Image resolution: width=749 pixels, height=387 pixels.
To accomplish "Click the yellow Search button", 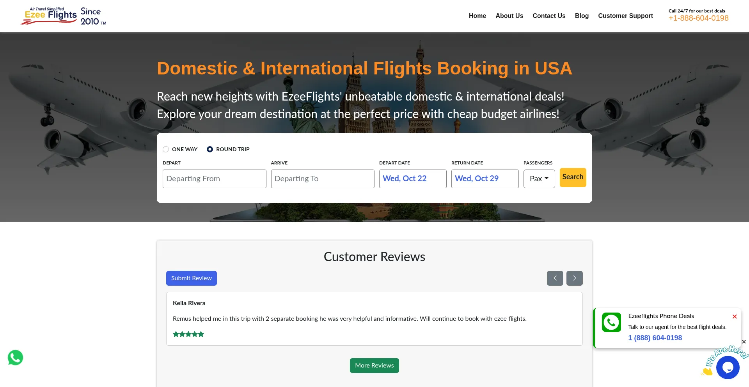I will (573, 177).
